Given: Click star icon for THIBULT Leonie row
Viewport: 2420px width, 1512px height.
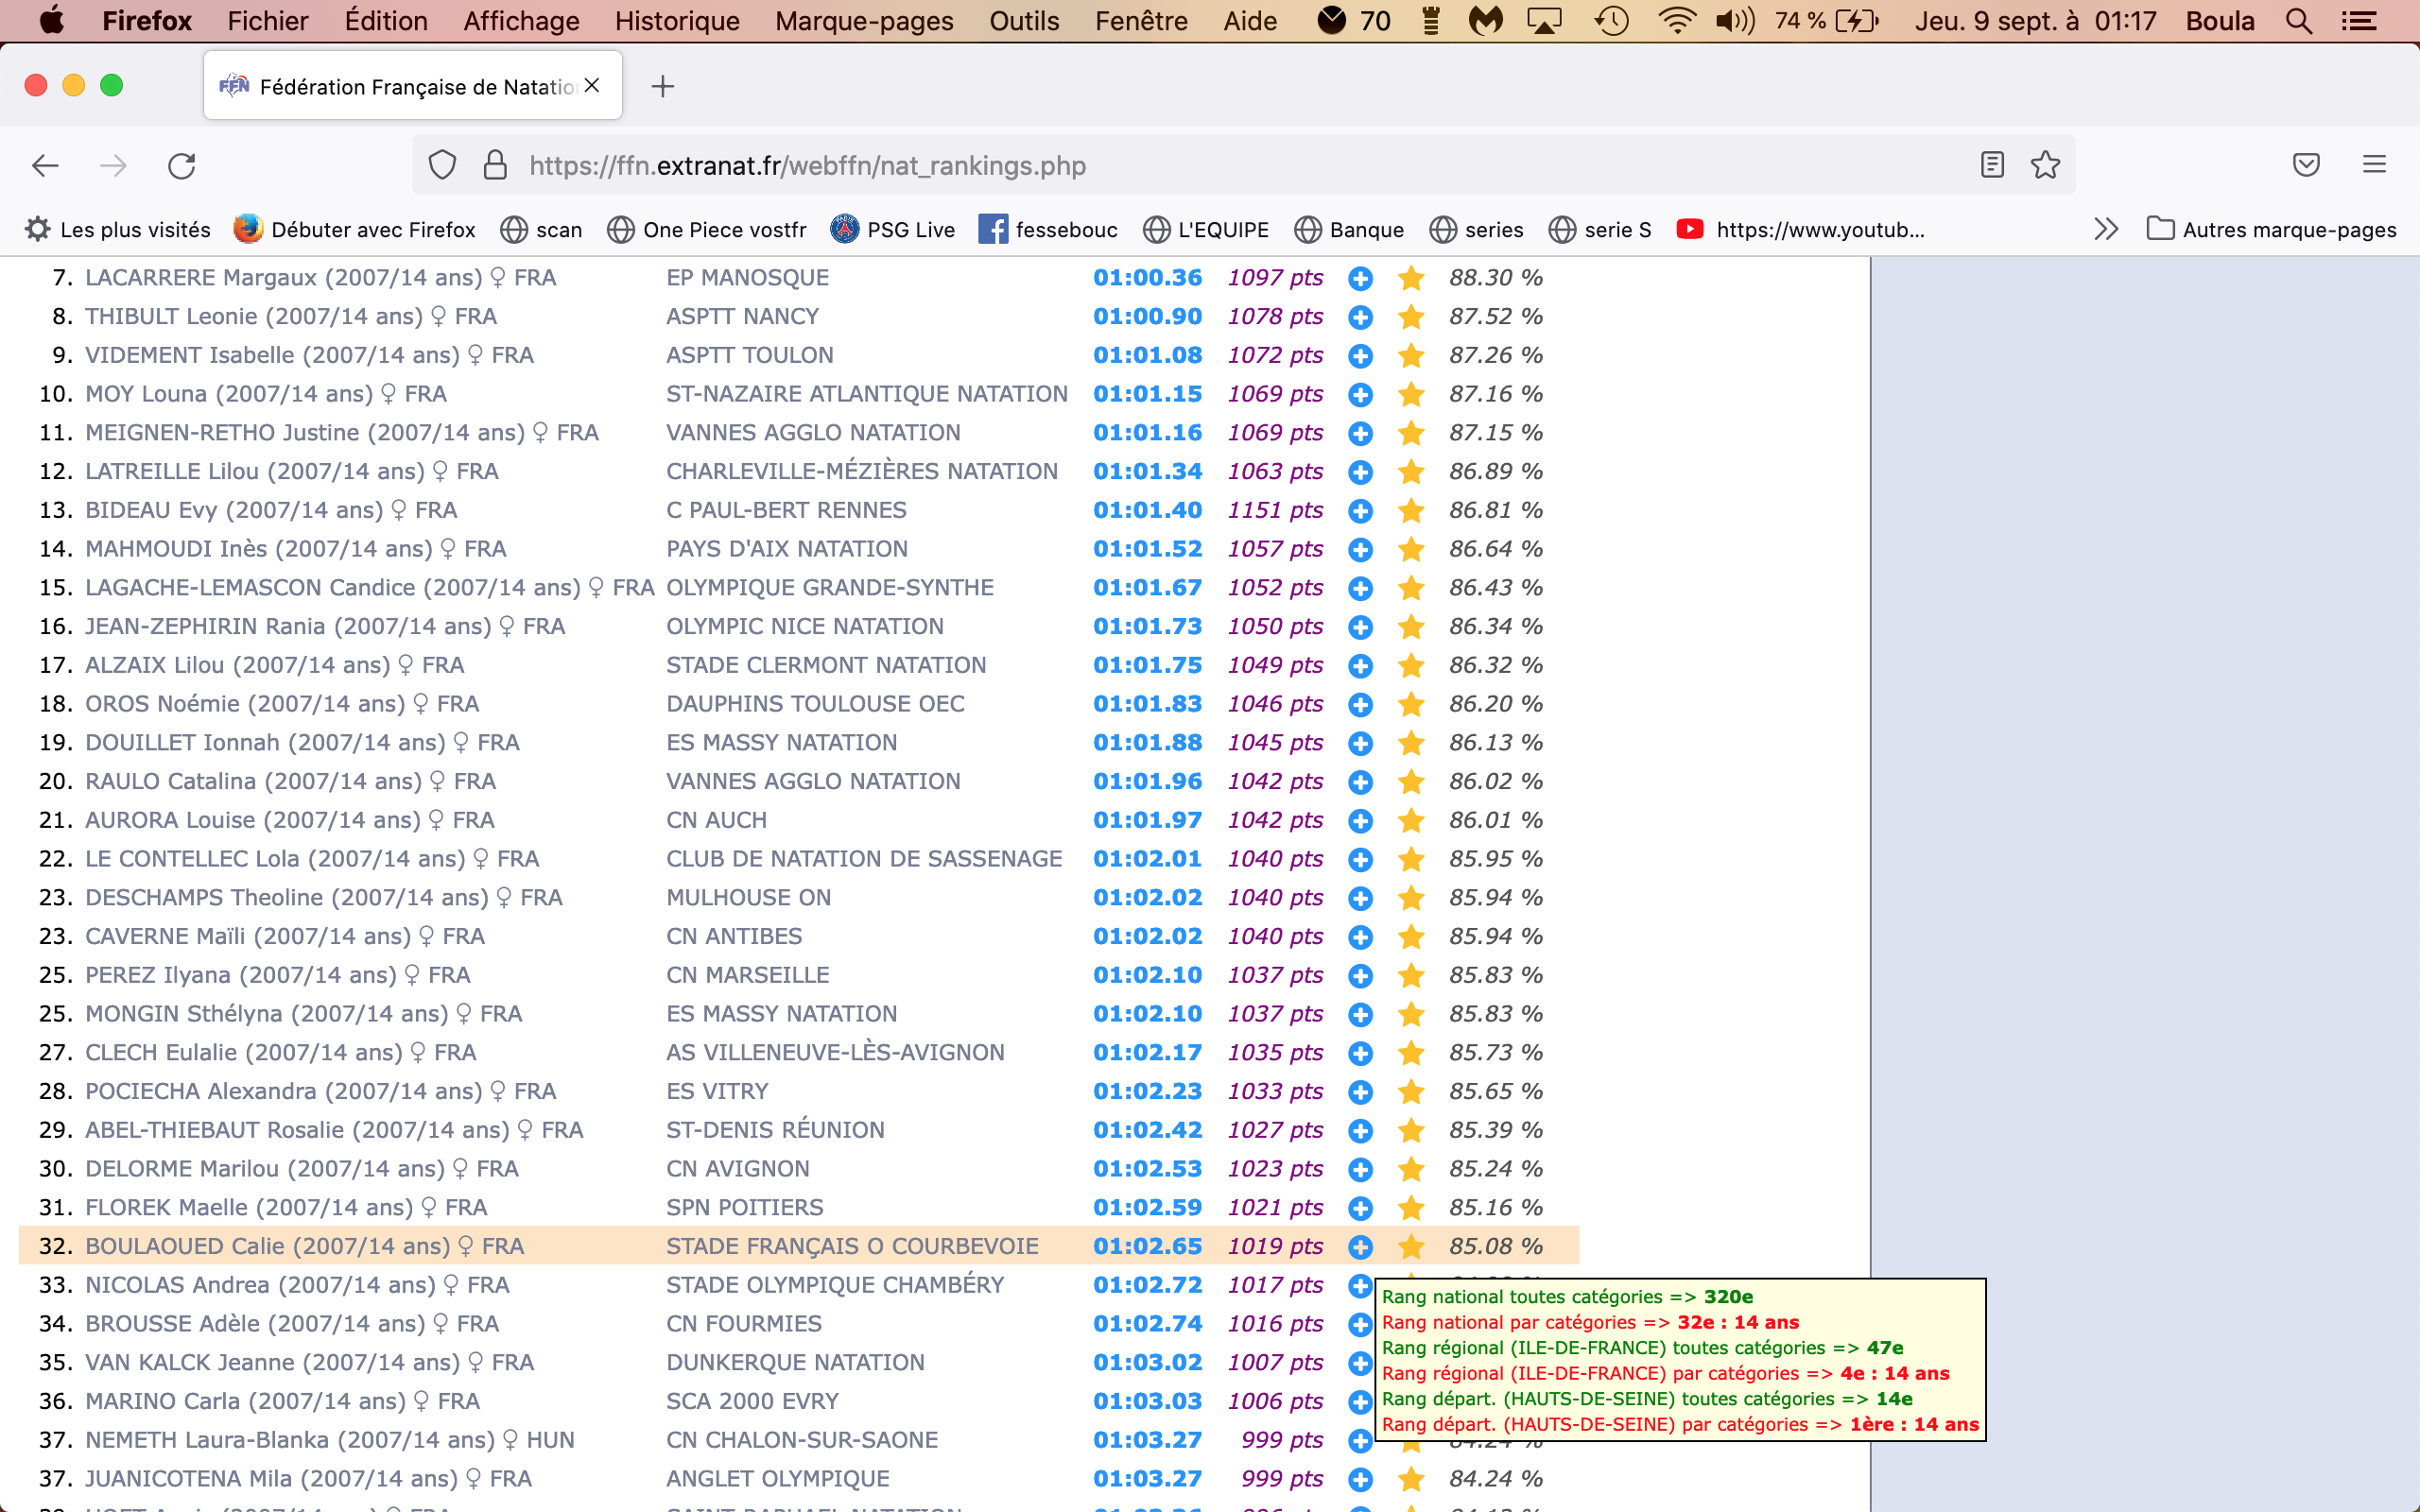Looking at the screenshot, I should [1411, 317].
